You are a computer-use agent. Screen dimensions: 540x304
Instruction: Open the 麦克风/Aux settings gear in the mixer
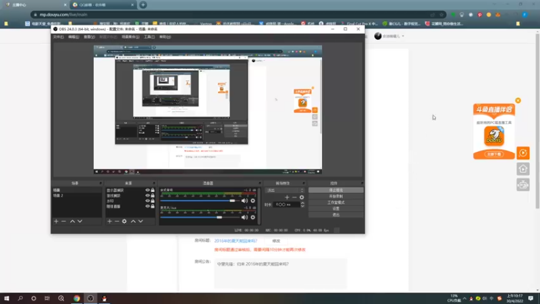(252, 218)
